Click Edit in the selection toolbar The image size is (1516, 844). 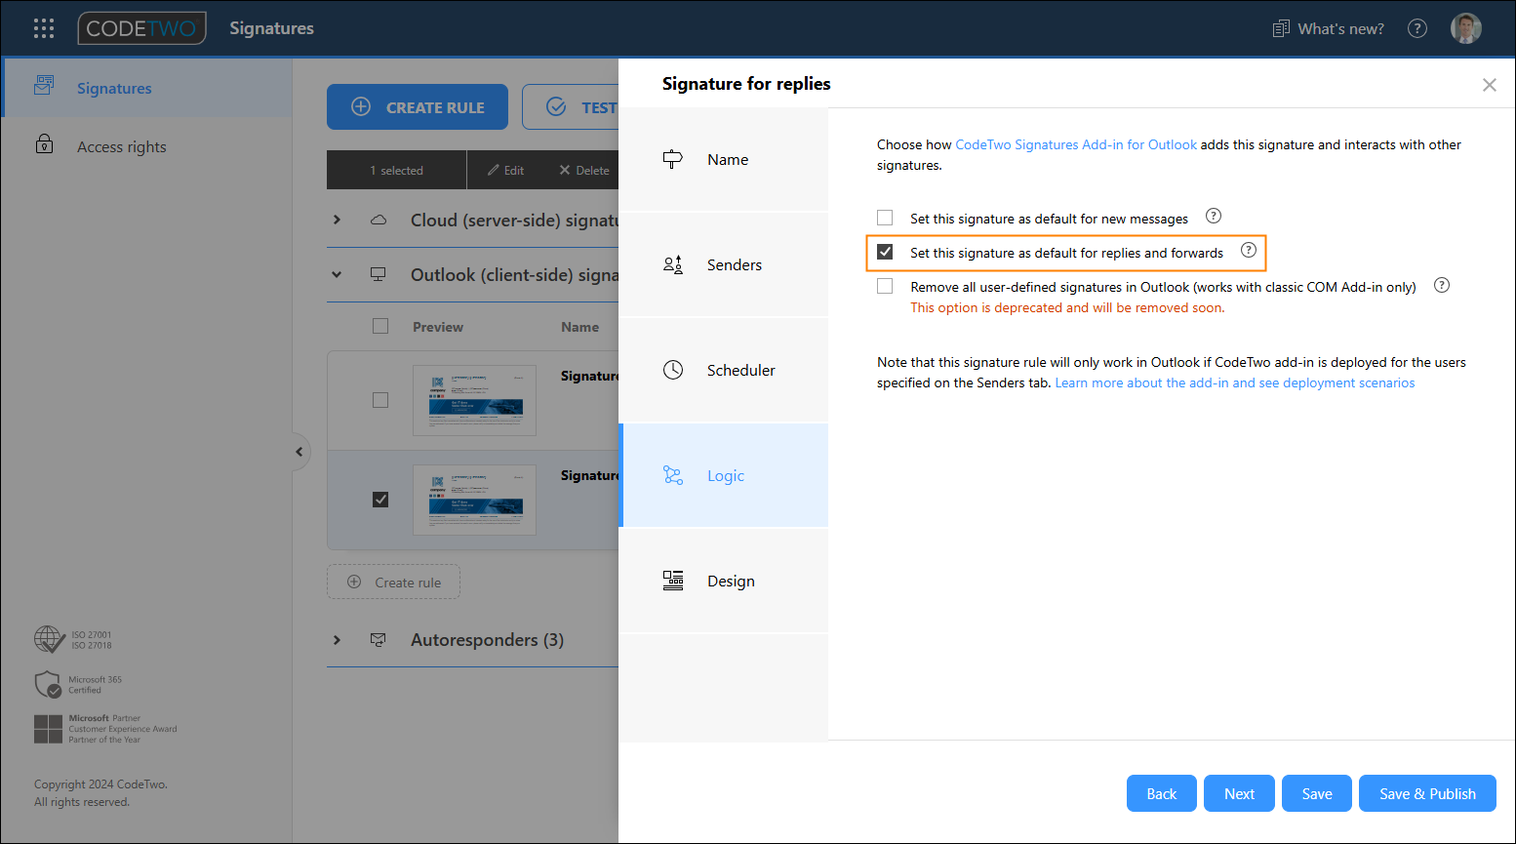click(x=506, y=170)
